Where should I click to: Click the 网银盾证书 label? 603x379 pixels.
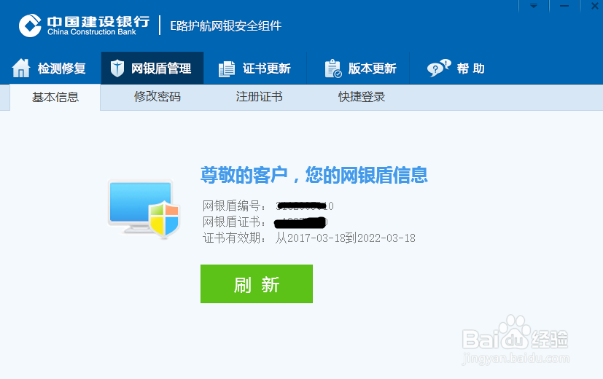coord(234,222)
